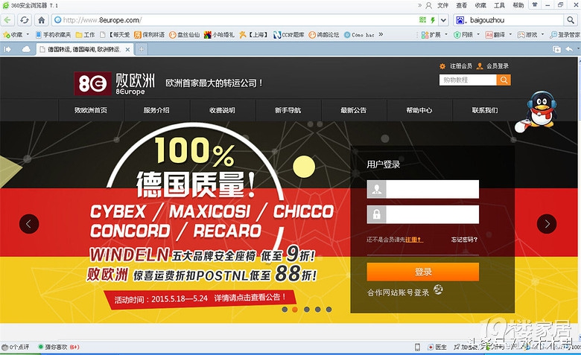Click the browser back arrow button
This screenshot has height=355, width=581.
[7, 20]
